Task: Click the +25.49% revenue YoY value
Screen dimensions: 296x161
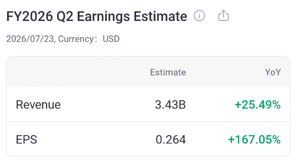Action: pyautogui.click(x=258, y=105)
